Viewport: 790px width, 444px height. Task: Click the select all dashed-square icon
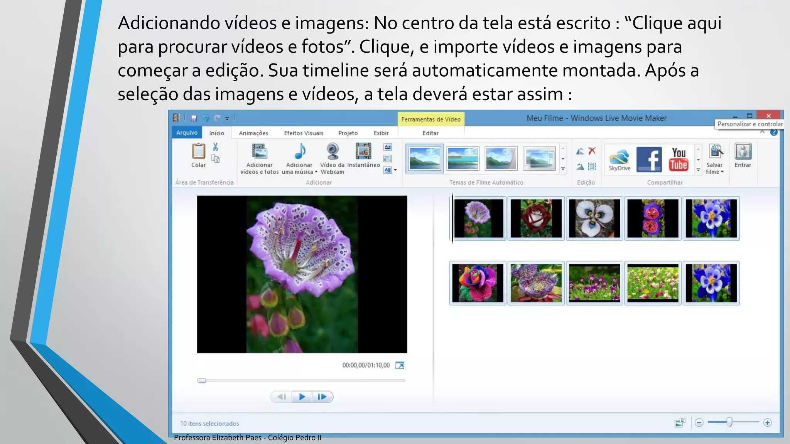coord(592,166)
